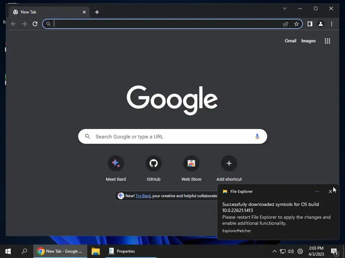Bookmark this tab with the star icon
Screen dimensions: 345x258
[x=296, y=24]
